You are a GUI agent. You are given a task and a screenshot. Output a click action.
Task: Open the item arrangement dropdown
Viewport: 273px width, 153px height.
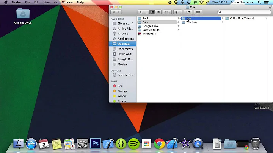(168, 12)
